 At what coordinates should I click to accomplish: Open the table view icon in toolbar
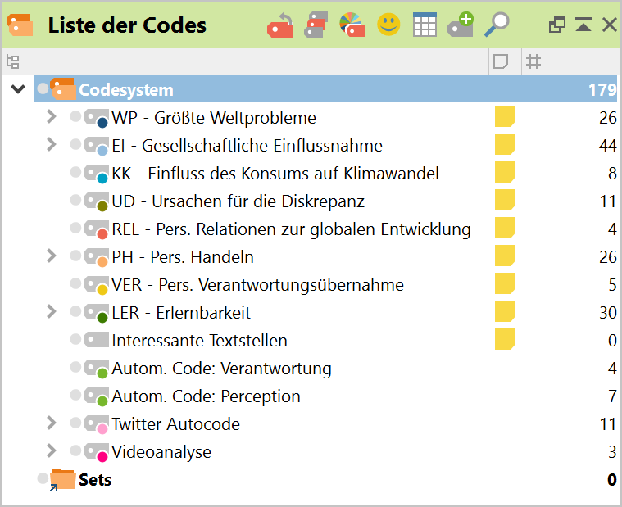coord(425,25)
